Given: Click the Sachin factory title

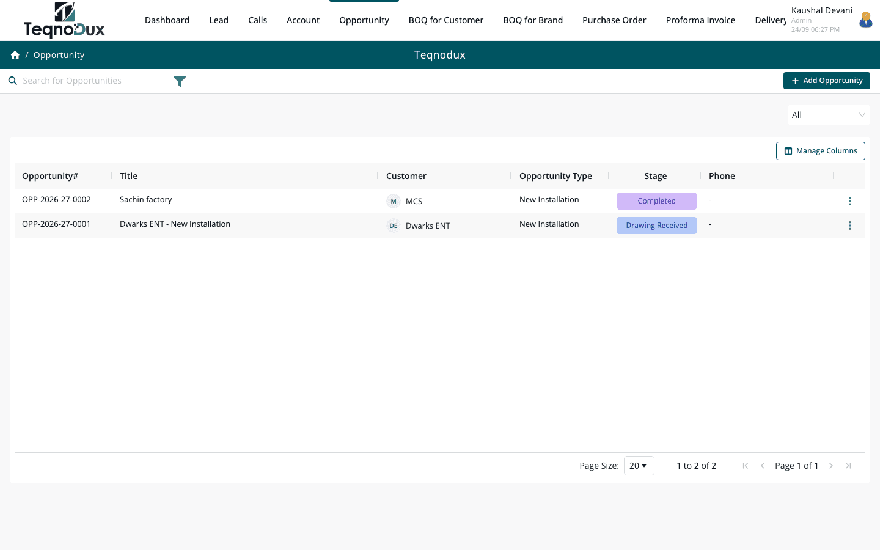Looking at the screenshot, I should pyautogui.click(x=145, y=200).
